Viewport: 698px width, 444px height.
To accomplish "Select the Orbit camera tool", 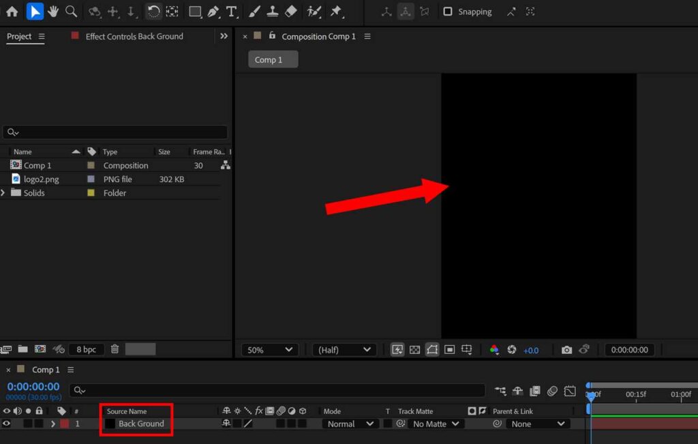I will point(94,12).
